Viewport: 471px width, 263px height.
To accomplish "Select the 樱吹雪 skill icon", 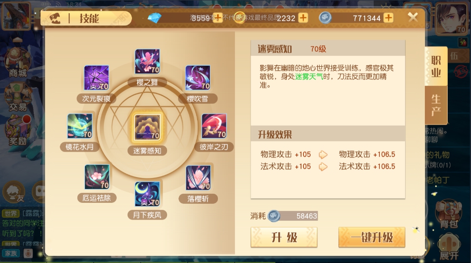I will (x=198, y=78).
